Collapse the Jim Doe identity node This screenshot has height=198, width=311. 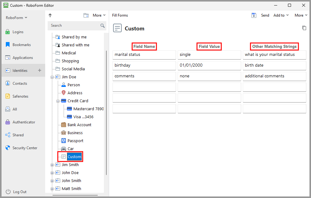pyautogui.click(x=52, y=77)
